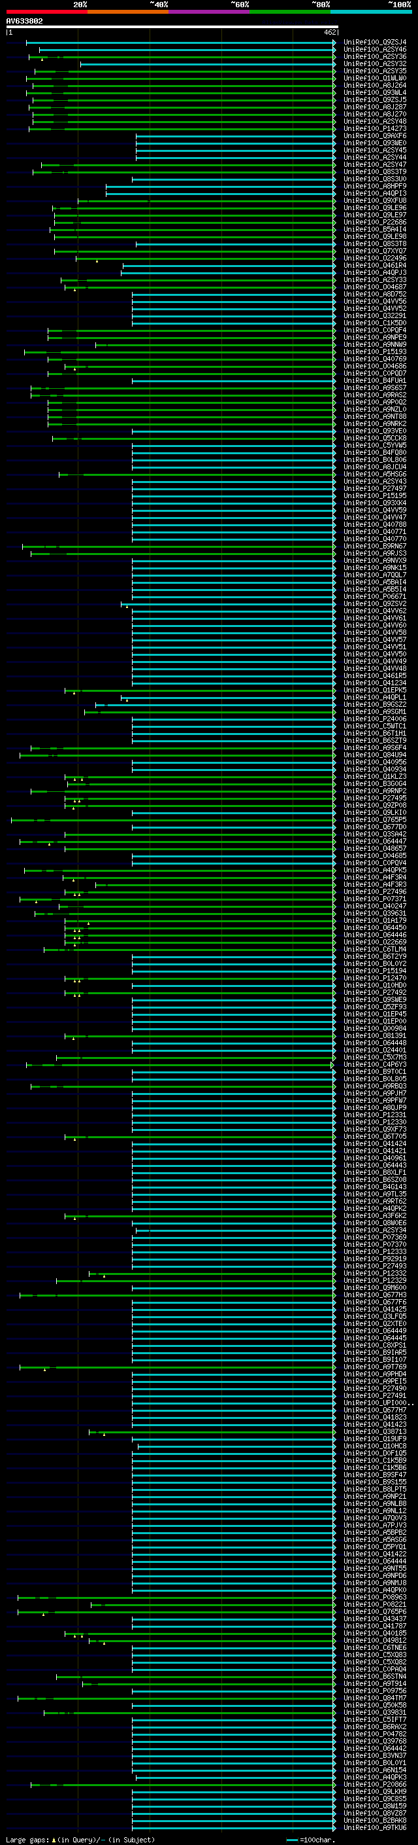The height and width of the screenshot is (1845, 418).
Task: Open hit UniRef100_A2SY36
Action: click(x=375, y=56)
